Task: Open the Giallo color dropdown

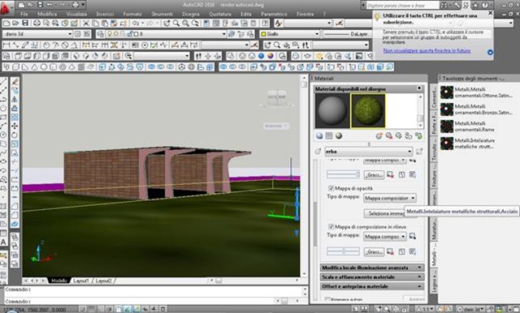Action: pyautogui.click(x=290, y=34)
